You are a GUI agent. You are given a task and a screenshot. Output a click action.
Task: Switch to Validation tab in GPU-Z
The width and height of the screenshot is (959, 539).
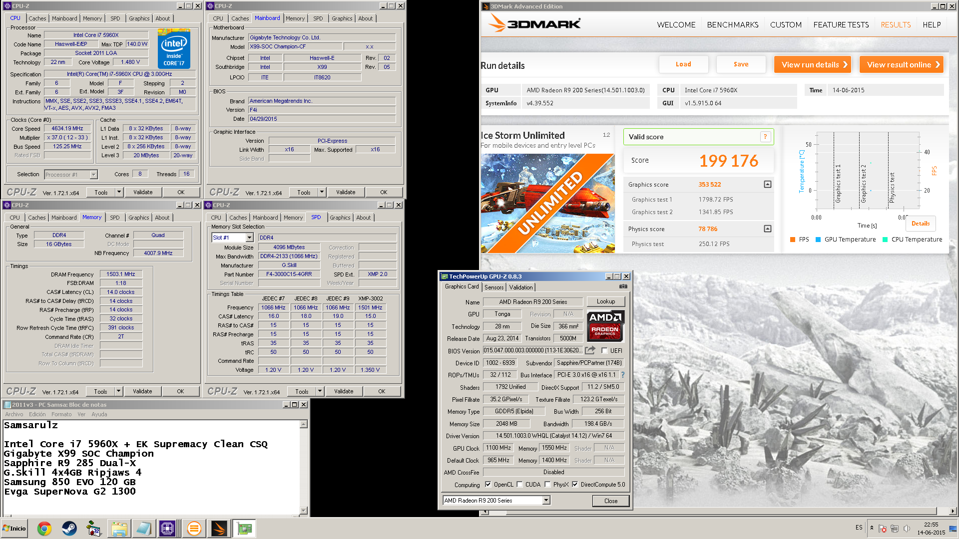tap(521, 287)
